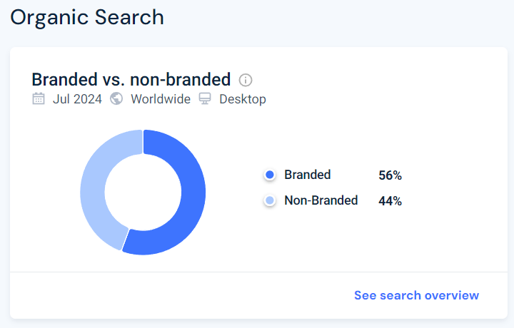Click the light blue Non-Branded legend dot
The image size is (514, 328).
click(x=270, y=201)
